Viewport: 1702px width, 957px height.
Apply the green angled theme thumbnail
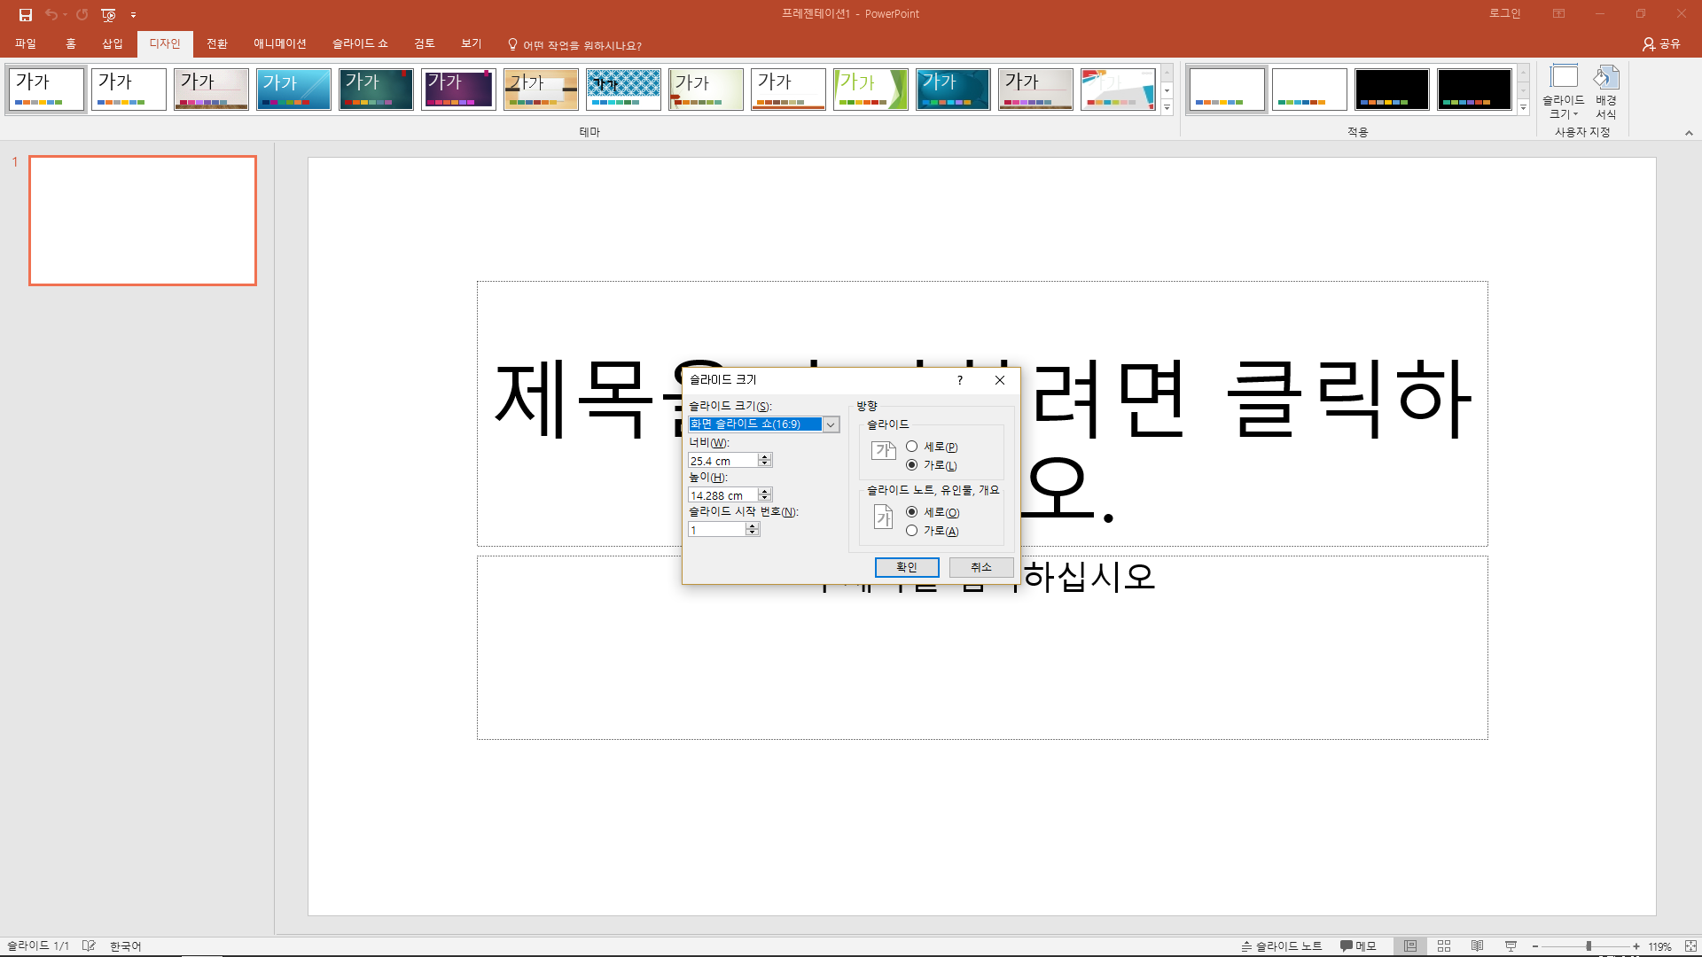pos(871,89)
